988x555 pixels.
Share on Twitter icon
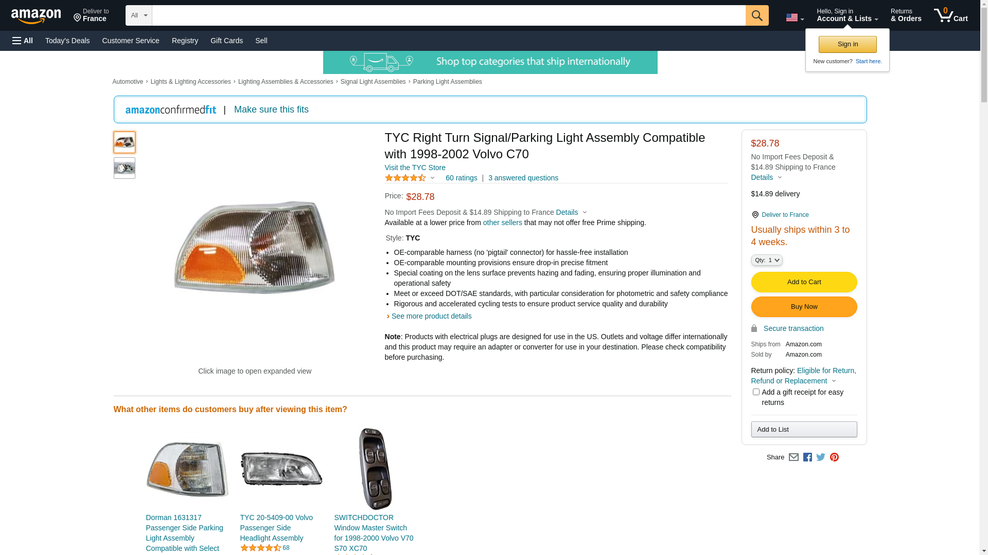coord(821,457)
